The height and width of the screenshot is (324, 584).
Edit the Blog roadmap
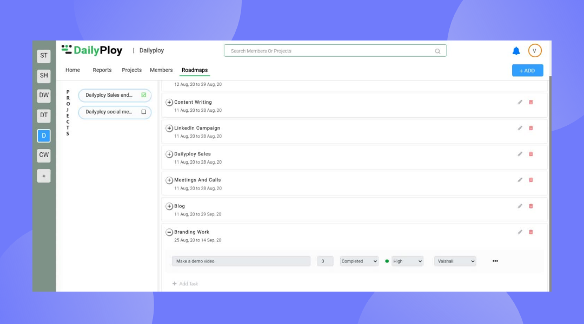click(520, 206)
